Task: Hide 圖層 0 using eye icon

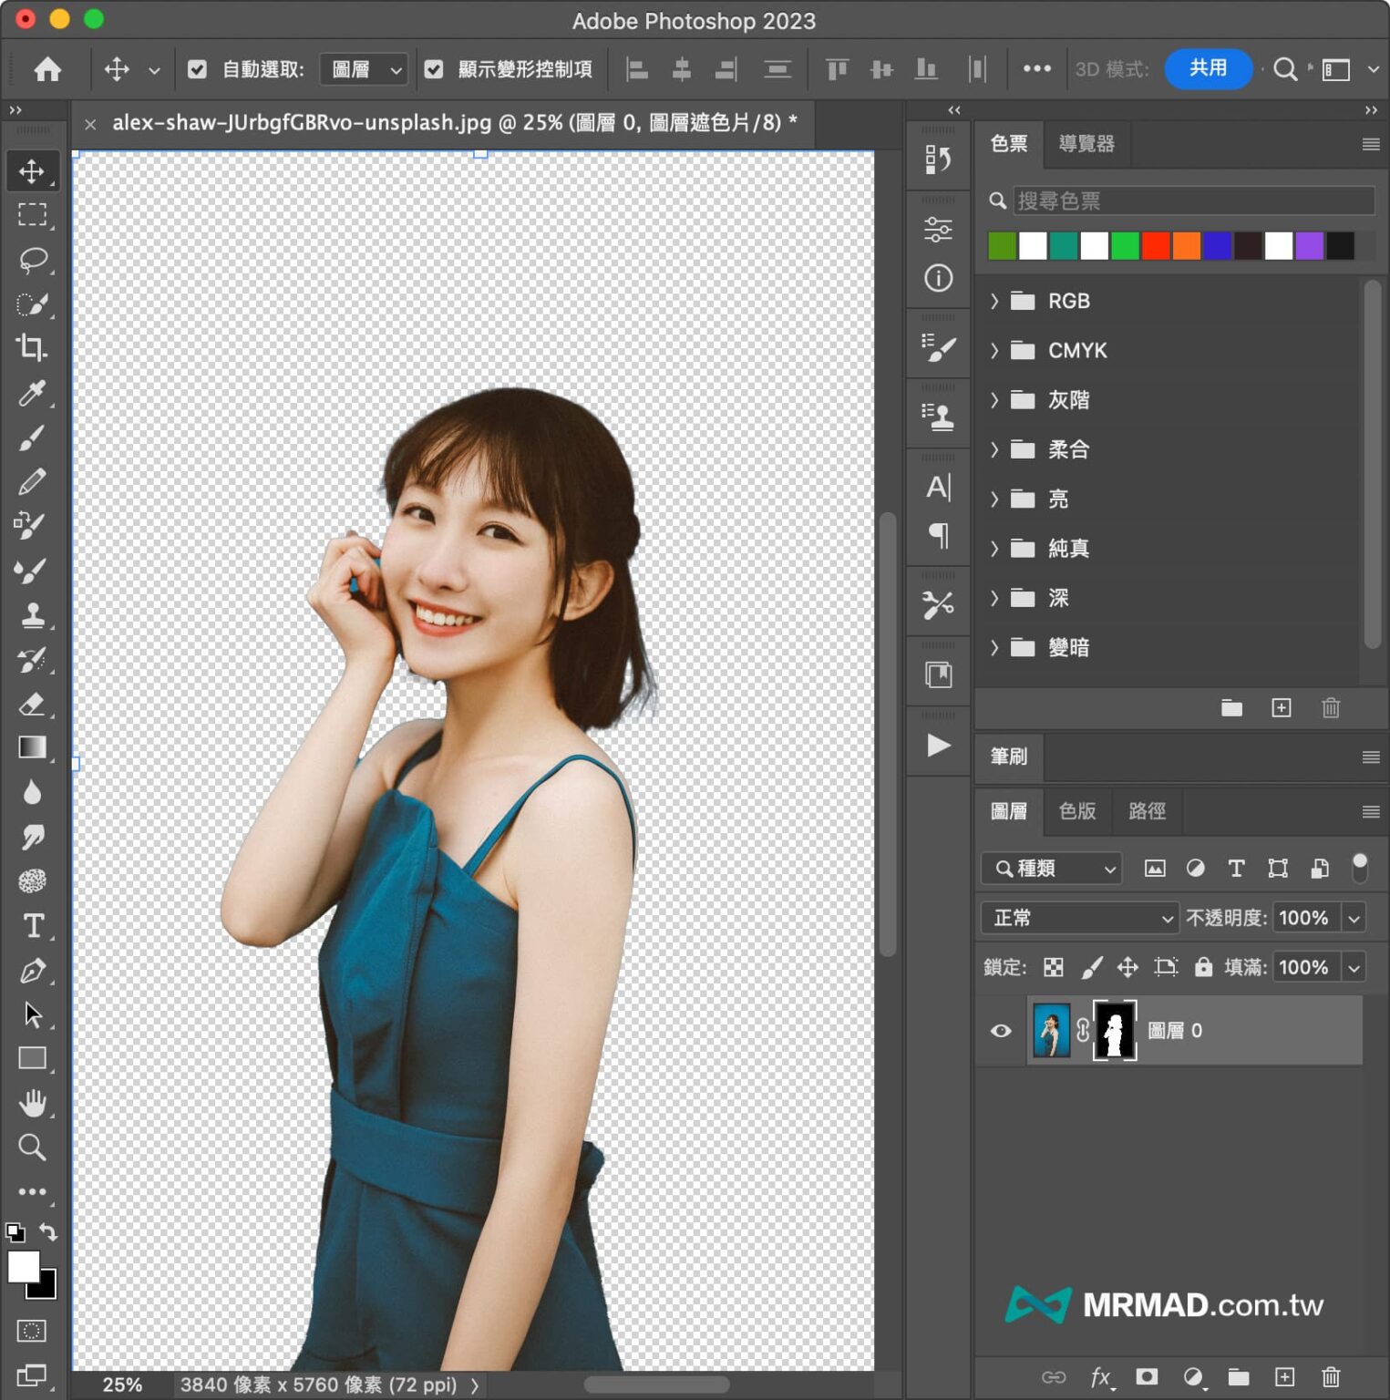Action: 1001,1031
